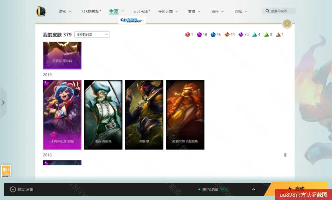Open the 百科 menu
This screenshot has width=332, height=200.
click(x=238, y=12)
